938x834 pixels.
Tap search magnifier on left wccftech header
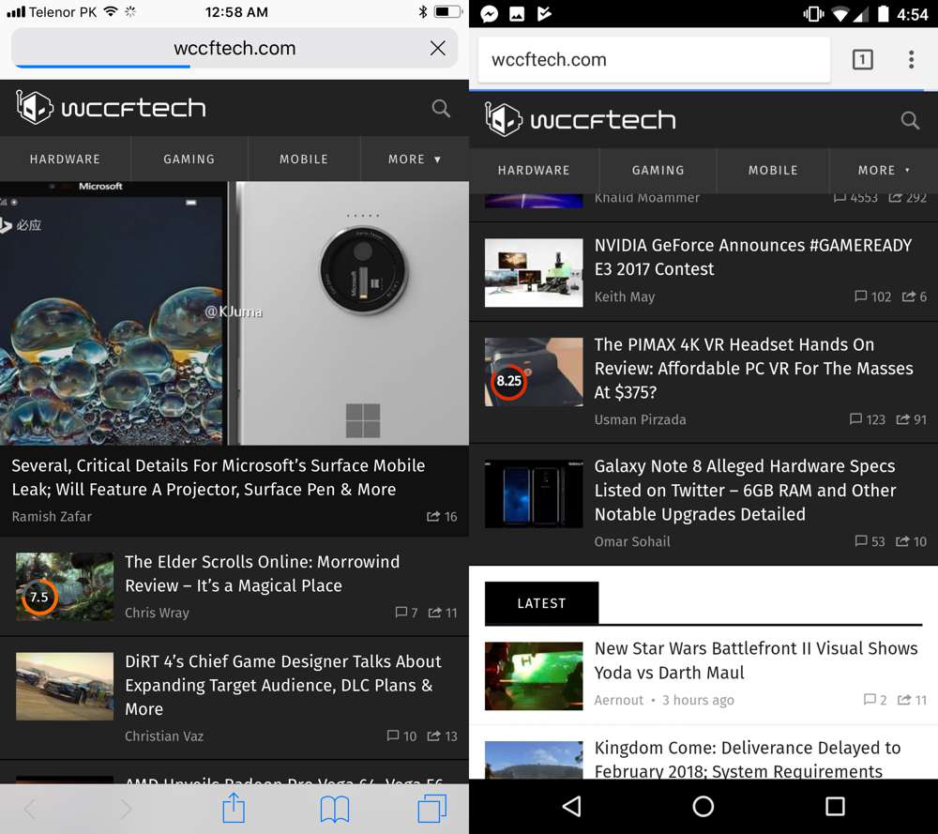[441, 109]
